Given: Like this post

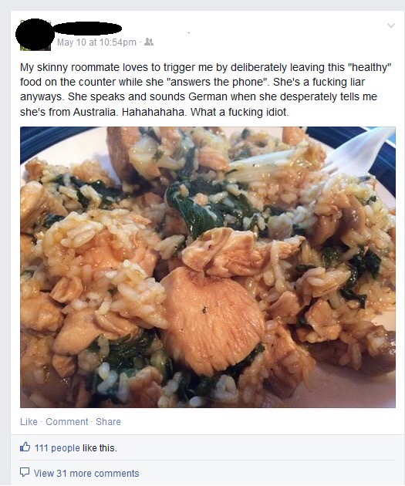Looking at the screenshot, I should [x=29, y=421].
